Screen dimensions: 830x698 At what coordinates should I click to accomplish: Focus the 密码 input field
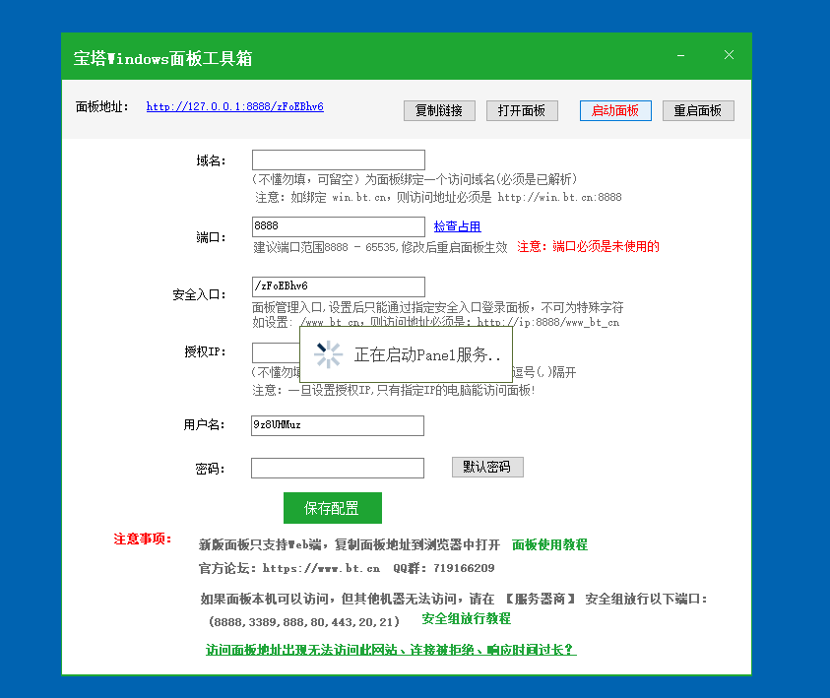tap(337, 468)
